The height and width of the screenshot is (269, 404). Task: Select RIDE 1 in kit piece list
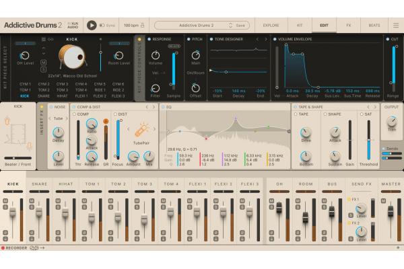click(x=100, y=90)
